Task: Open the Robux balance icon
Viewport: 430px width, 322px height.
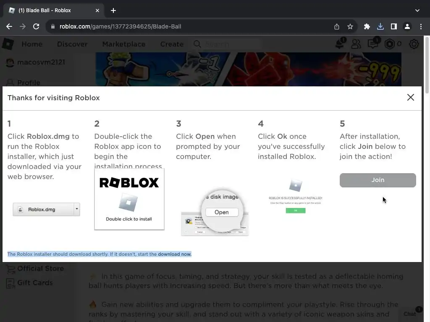Action: click(389, 44)
